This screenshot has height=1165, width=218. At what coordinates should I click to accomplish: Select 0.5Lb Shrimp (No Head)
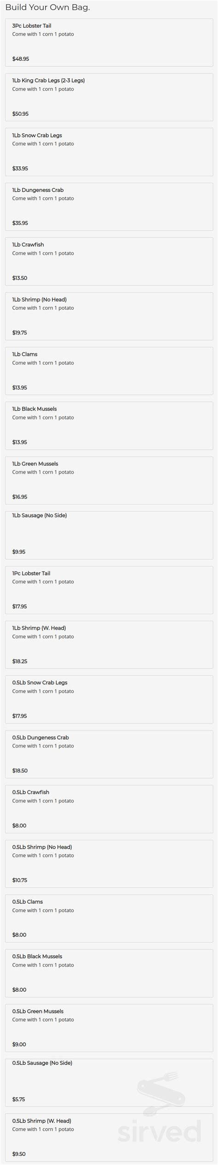coord(109,863)
